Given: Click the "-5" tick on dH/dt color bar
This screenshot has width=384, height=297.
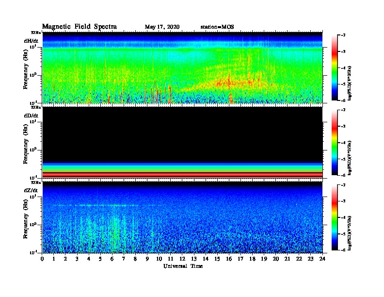Looking at the screenshot, I should click(x=343, y=84).
